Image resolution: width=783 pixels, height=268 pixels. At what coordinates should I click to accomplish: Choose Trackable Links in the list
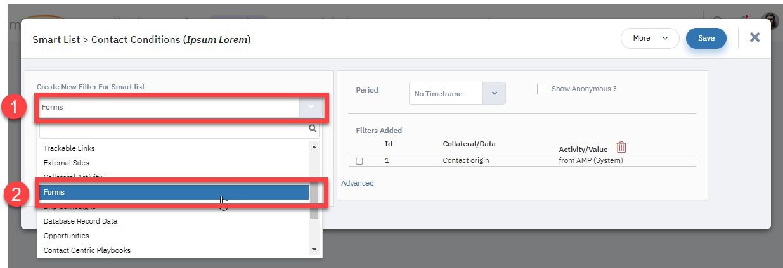click(x=174, y=148)
